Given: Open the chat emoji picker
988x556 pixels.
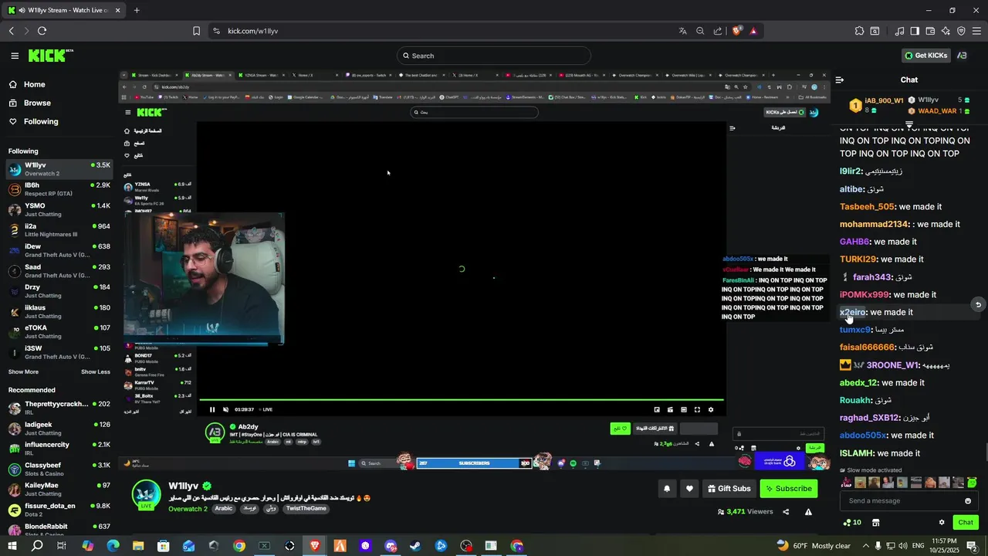Looking at the screenshot, I should click(x=968, y=500).
